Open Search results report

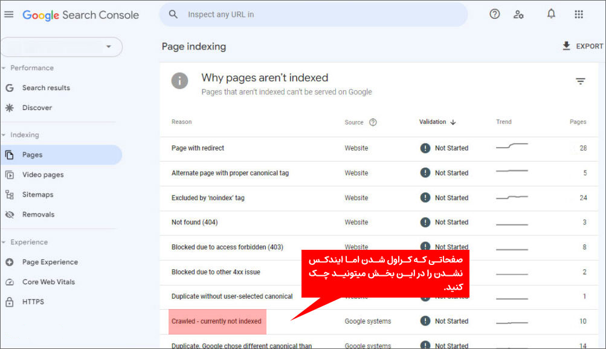46,88
